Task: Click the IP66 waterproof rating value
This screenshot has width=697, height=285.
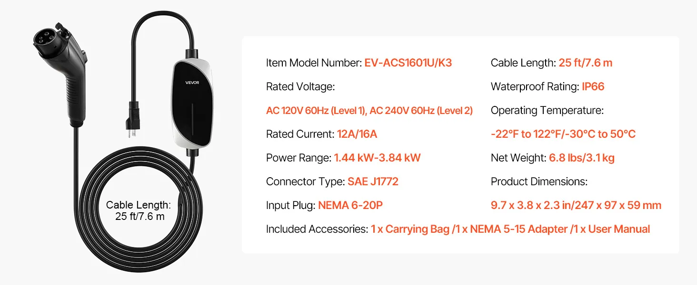Action: (593, 87)
